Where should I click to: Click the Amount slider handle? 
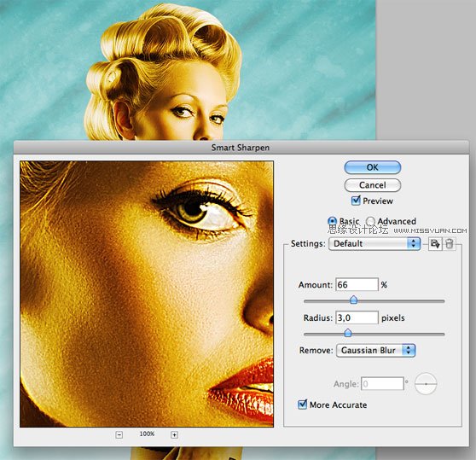[x=353, y=300]
